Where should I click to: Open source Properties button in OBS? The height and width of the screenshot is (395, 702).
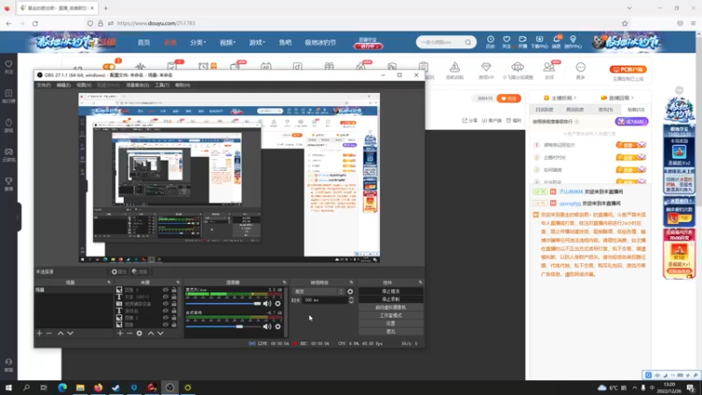point(118,272)
